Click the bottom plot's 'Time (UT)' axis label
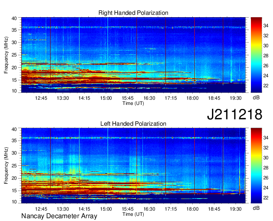Viewport: 273px width, 221px height. pyautogui.click(x=133, y=214)
